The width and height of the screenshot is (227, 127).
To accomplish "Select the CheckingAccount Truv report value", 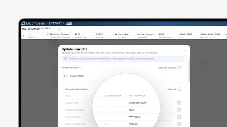I will [137, 103].
